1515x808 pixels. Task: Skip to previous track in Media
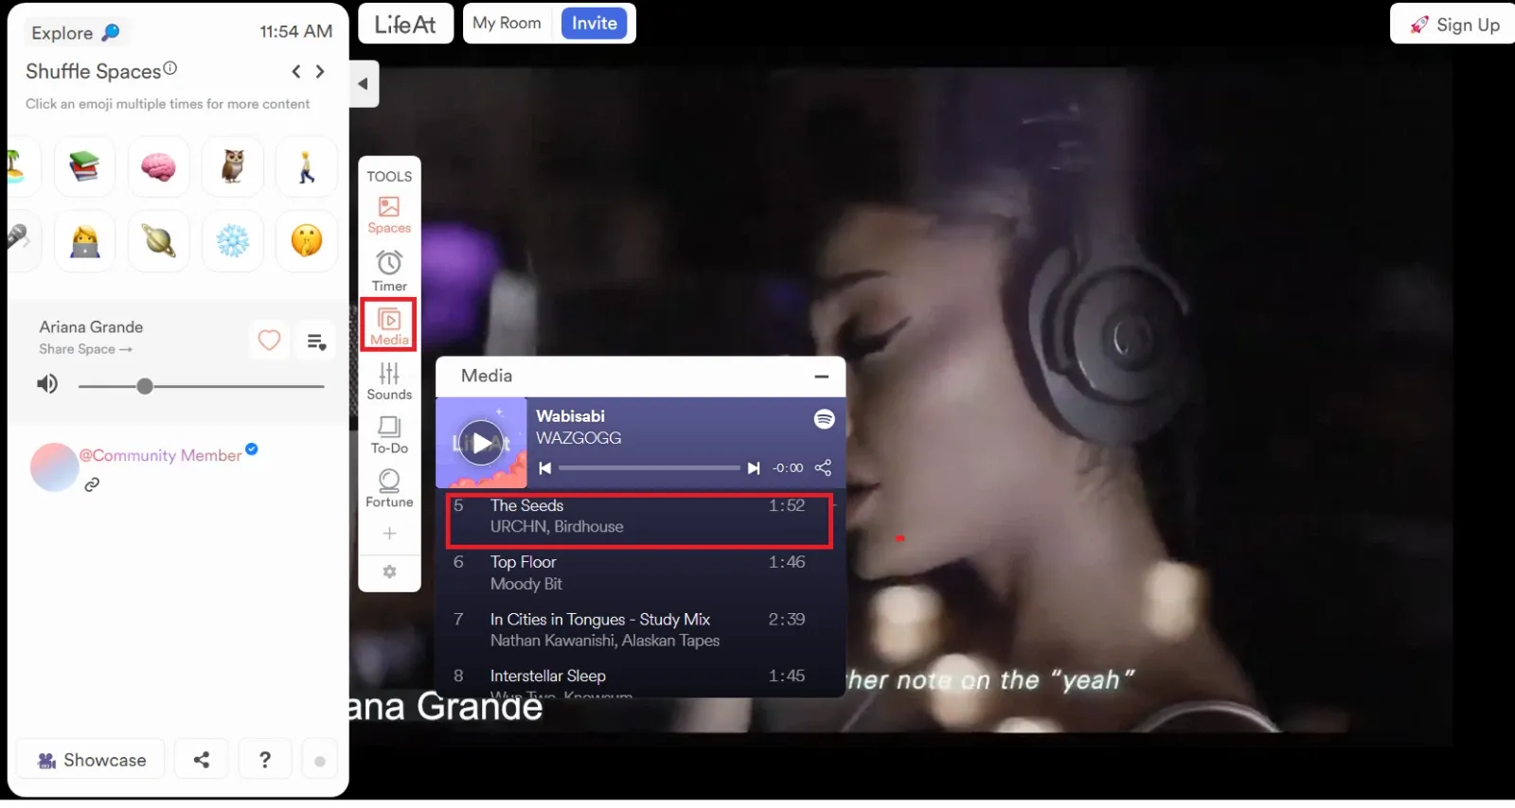point(544,468)
